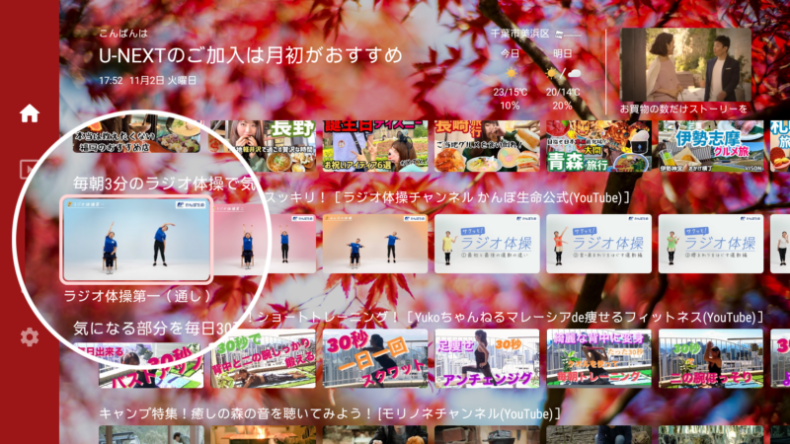Play the birthday Disney video thumbnail
Image resolution: width=790 pixels, height=444 pixels.
click(374, 146)
